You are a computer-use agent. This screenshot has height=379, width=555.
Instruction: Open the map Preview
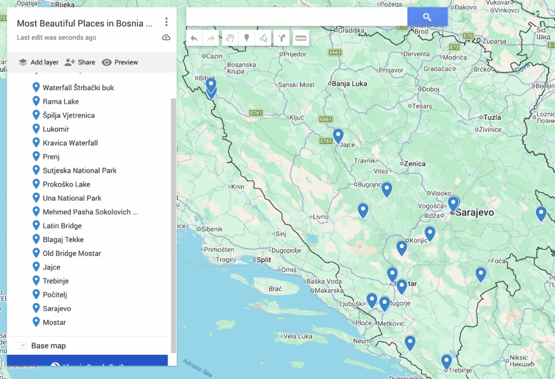tap(120, 62)
